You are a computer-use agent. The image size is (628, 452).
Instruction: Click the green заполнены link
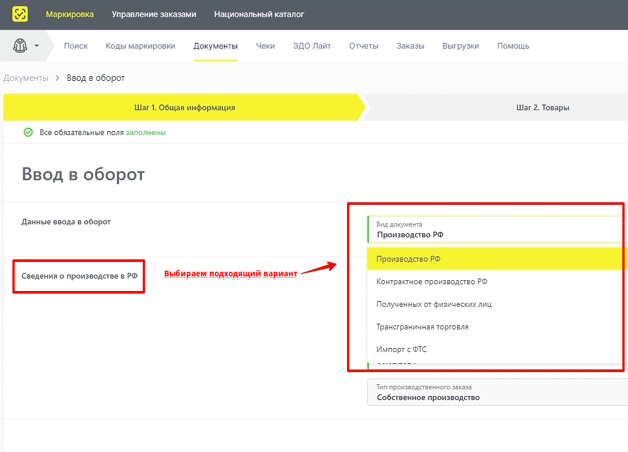pos(146,133)
